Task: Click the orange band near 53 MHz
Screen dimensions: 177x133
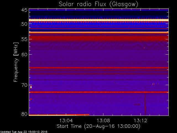Action: click(99, 32)
